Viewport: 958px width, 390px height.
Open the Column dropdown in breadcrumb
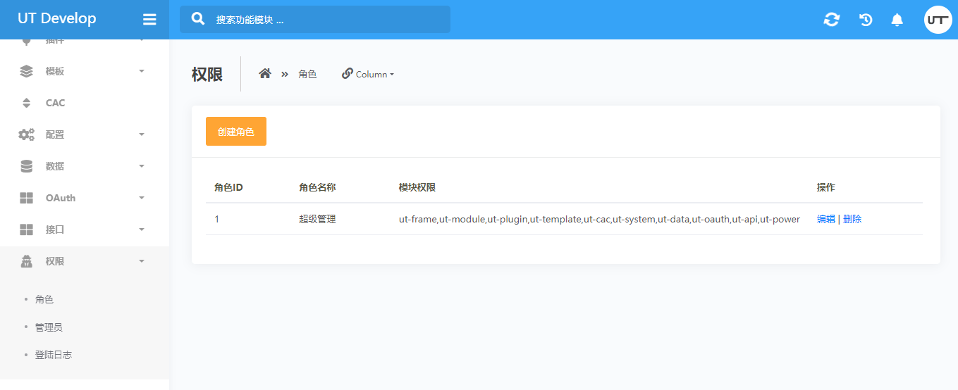coord(368,74)
